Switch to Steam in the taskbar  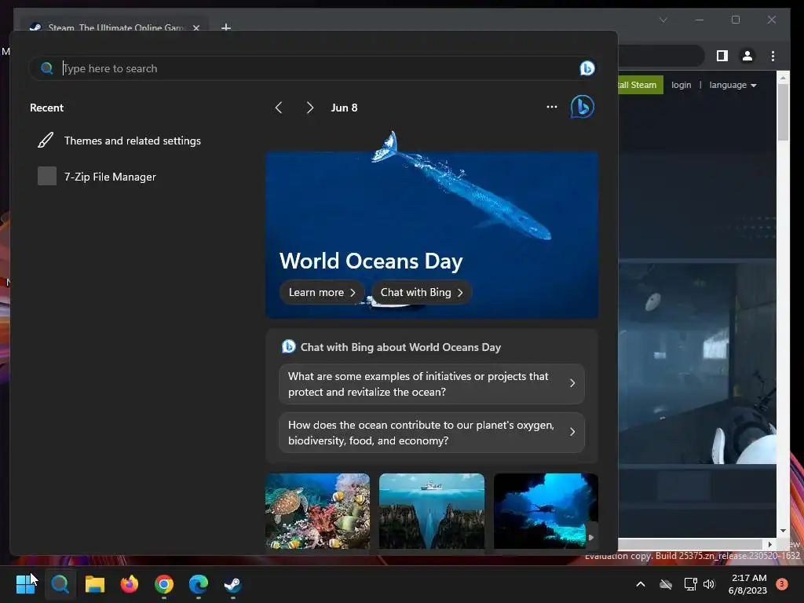232,584
